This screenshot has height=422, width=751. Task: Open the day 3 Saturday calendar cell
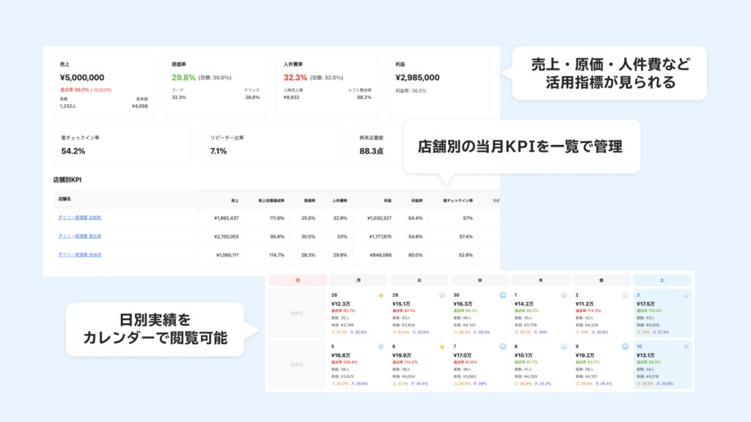coord(662,313)
